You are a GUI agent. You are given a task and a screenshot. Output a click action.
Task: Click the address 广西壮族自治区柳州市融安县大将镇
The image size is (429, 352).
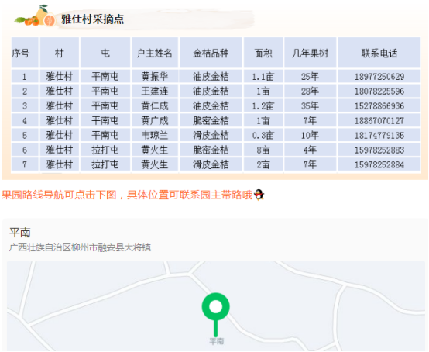80,247
